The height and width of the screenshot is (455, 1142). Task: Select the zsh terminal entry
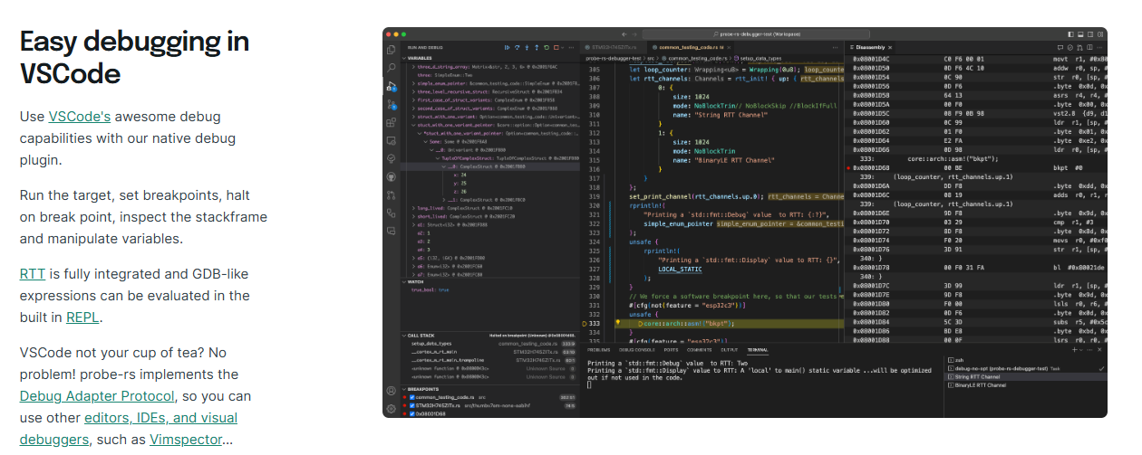[x=1024, y=360]
